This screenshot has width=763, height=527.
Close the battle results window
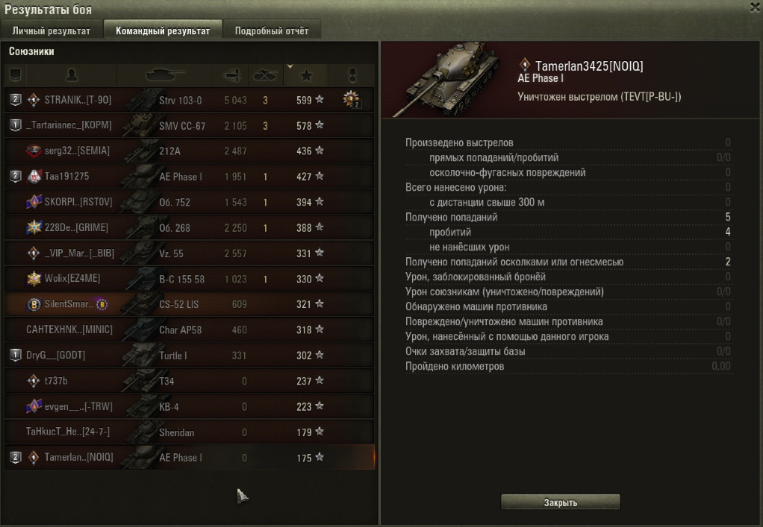click(756, 7)
